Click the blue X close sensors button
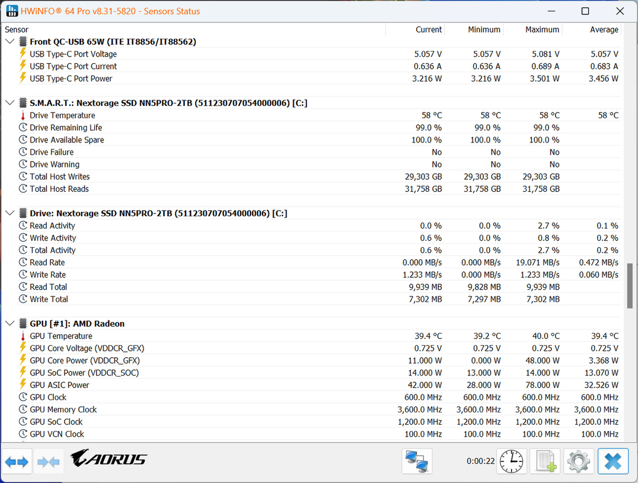This screenshot has width=638, height=483. click(612, 461)
